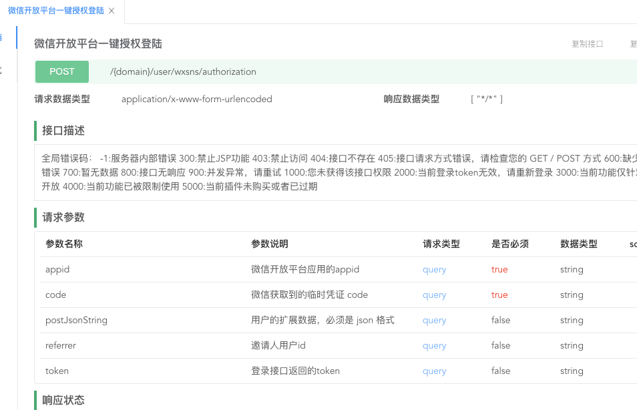Image resolution: width=637 pixels, height=410 pixels.
Task: Click query in the appid row
Action: pos(434,270)
